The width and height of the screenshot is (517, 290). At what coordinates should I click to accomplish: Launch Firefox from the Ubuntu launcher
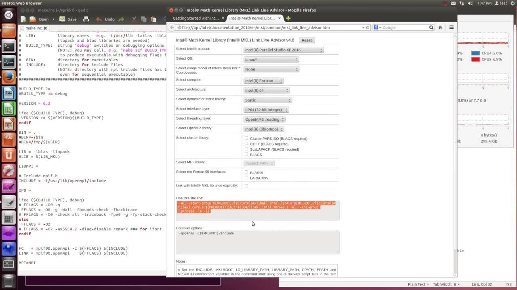click(8, 77)
